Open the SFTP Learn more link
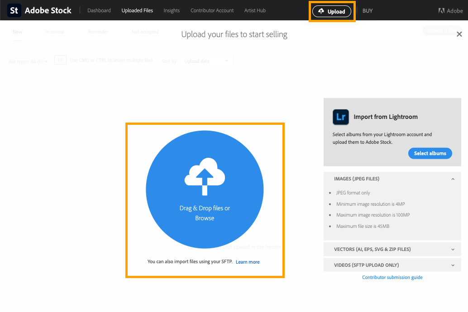 coord(248,262)
